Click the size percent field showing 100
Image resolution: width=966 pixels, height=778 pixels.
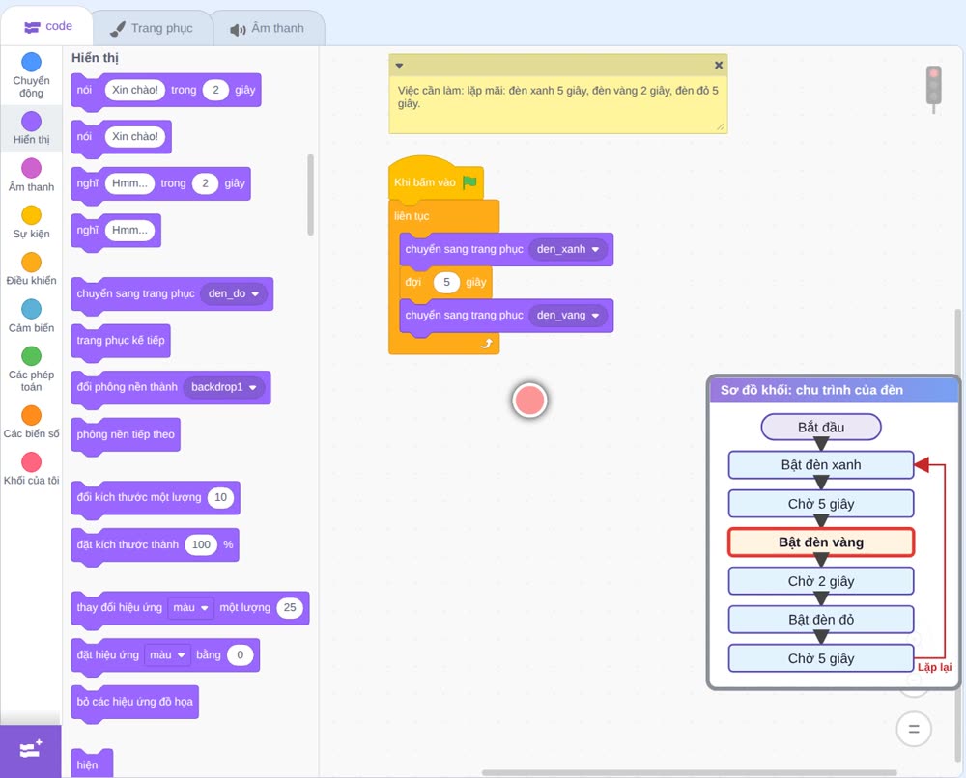(201, 544)
